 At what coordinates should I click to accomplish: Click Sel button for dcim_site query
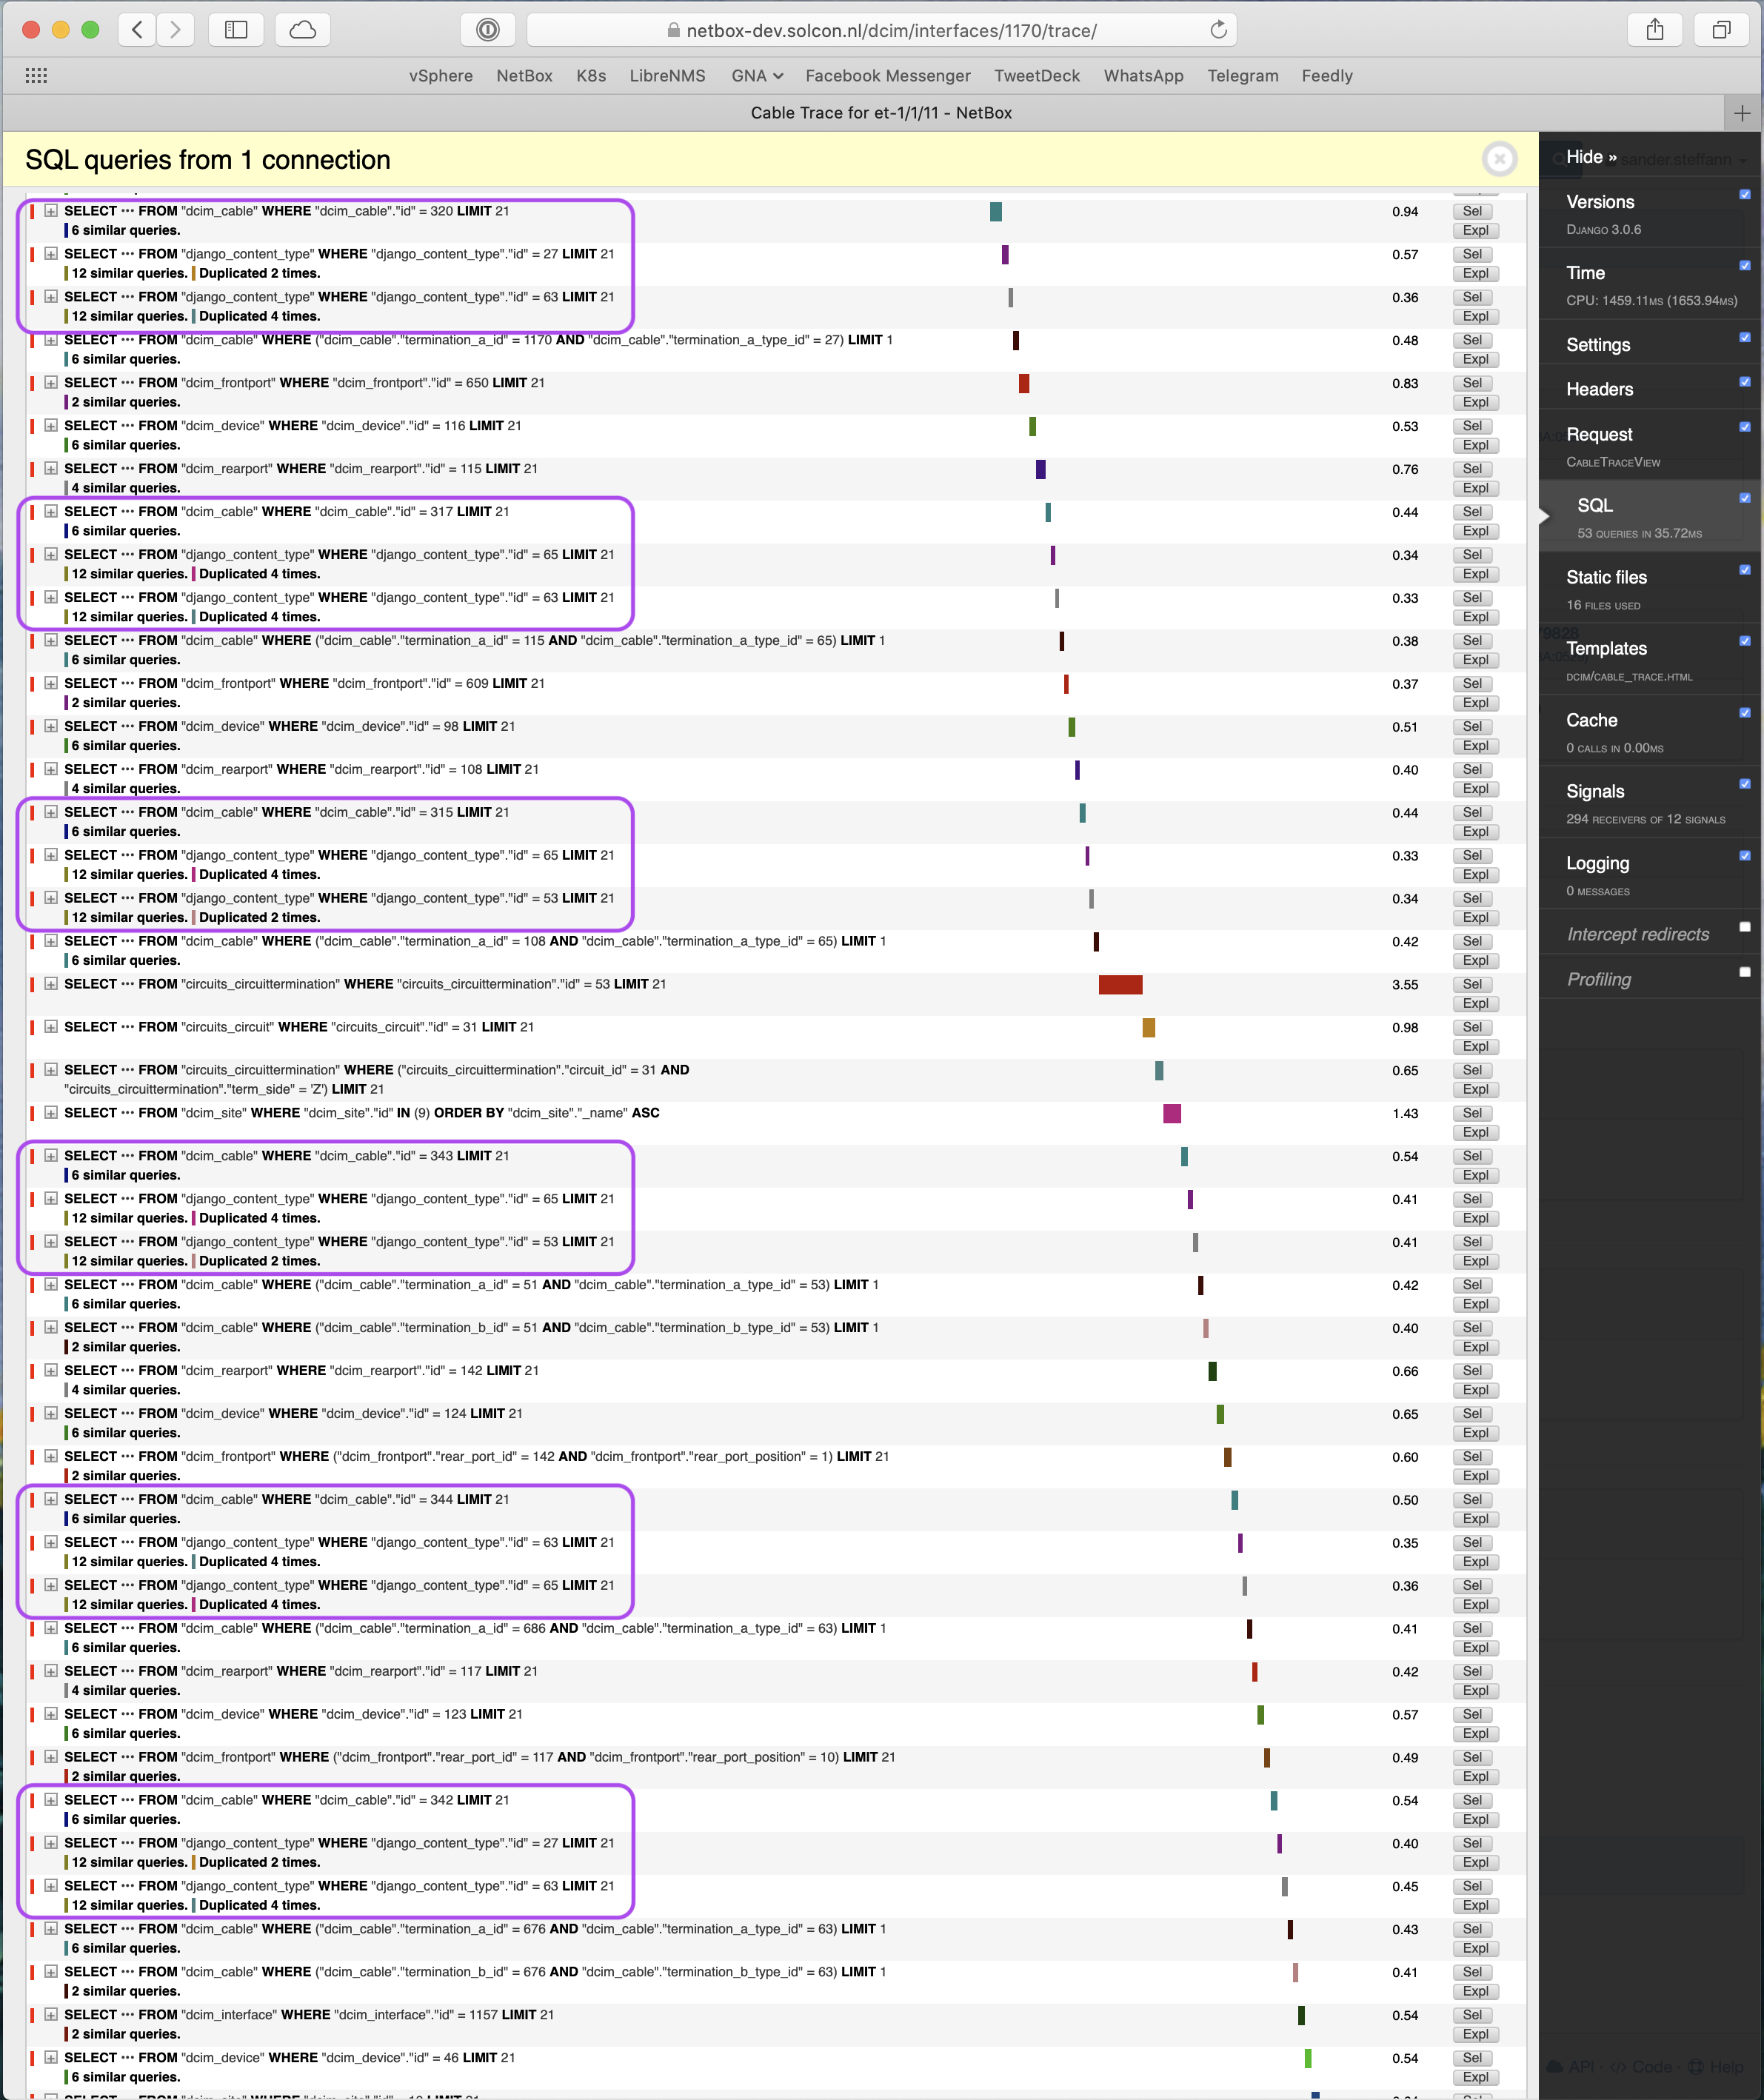[1472, 1113]
